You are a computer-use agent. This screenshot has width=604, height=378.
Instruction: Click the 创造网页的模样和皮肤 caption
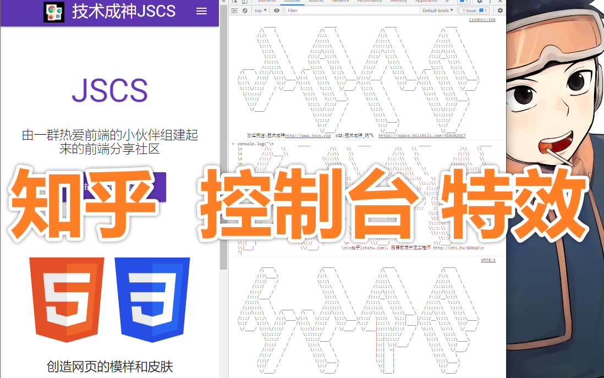(x=110, y=366)
